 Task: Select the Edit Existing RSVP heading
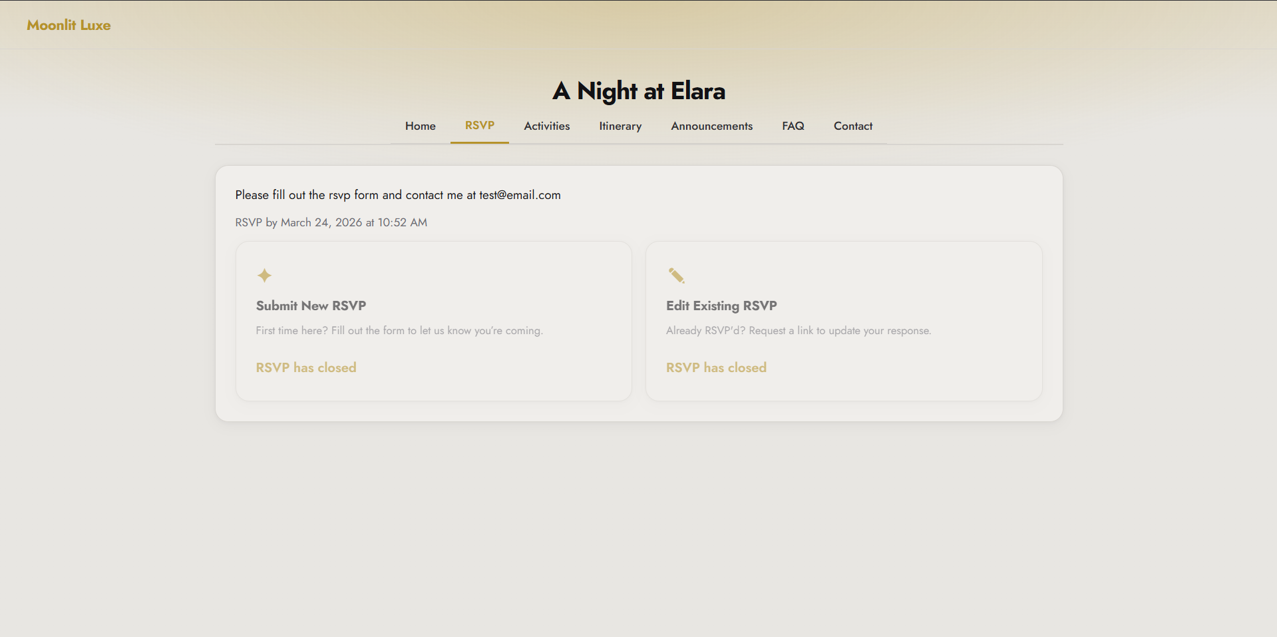721,306
